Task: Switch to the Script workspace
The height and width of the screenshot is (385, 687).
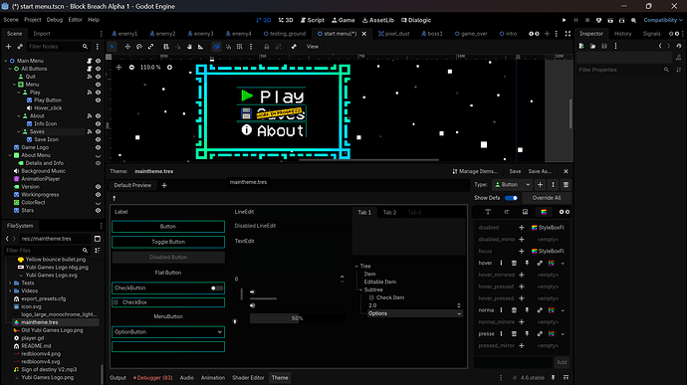Action: point(313,20)
